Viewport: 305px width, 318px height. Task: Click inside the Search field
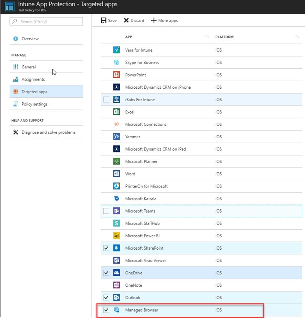click(x=46, y=21)
